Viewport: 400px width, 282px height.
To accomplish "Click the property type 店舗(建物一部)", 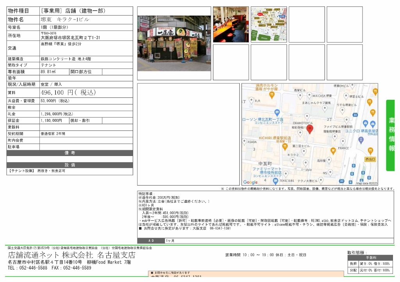I will tap(85, 11).
